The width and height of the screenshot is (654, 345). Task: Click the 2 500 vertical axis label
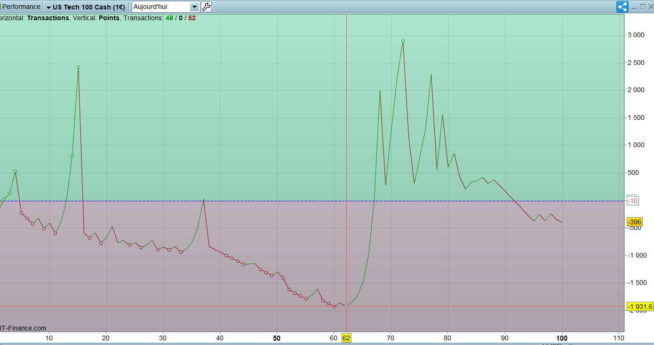(x=636, y=63)
